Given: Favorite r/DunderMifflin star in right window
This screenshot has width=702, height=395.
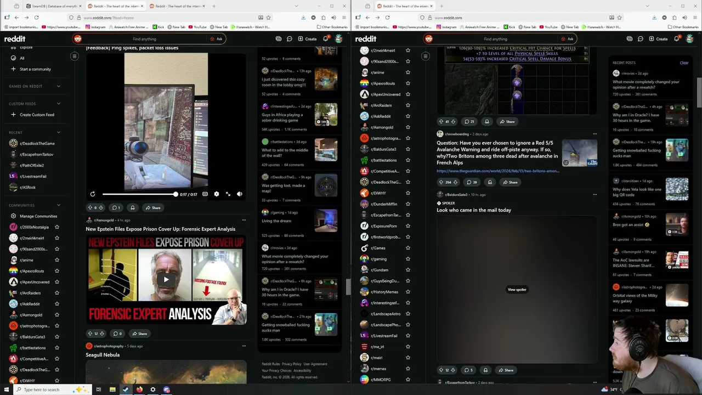Looking at the screenshot, I should pyautogui.click(x=408, y=204).
